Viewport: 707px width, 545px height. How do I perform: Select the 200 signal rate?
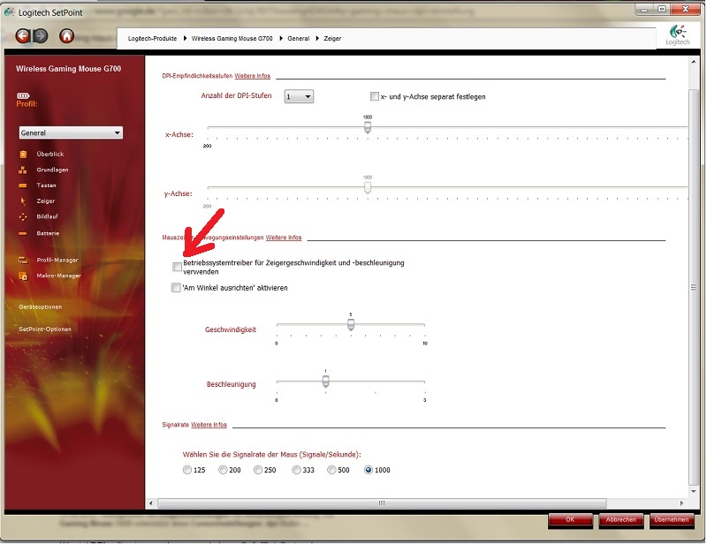pos(223,470)
